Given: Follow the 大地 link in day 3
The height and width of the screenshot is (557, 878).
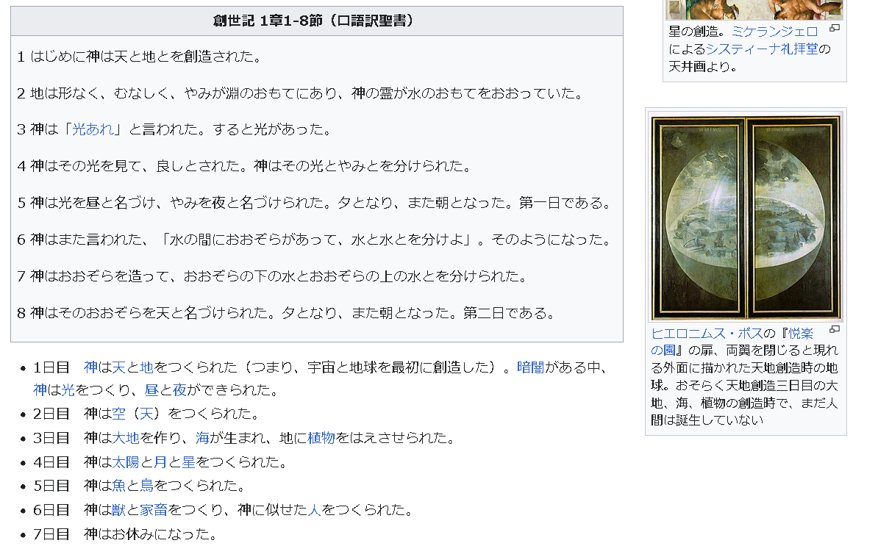Looking at the screenshot, I should pyautogui.click(x=126, y=438).
